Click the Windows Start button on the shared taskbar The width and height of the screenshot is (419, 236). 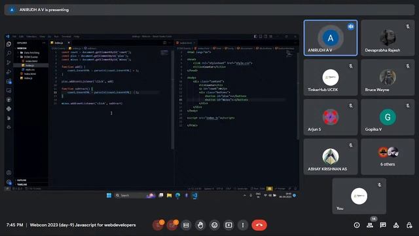pyautogui.click(x=109, y=195)
